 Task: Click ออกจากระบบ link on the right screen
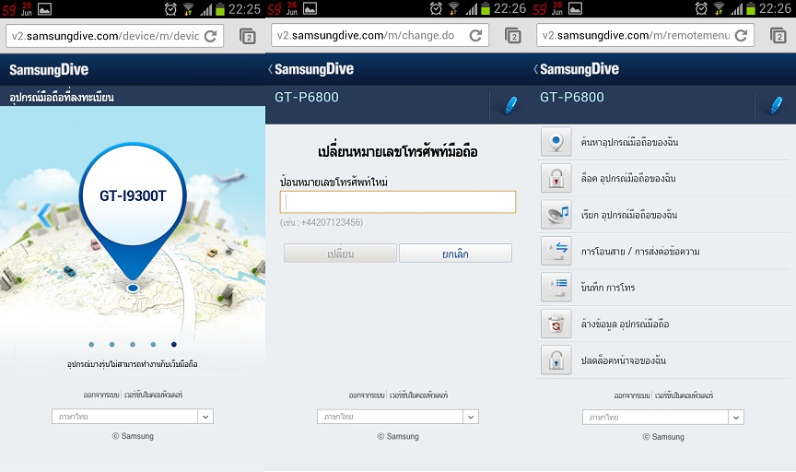[632, 395]
